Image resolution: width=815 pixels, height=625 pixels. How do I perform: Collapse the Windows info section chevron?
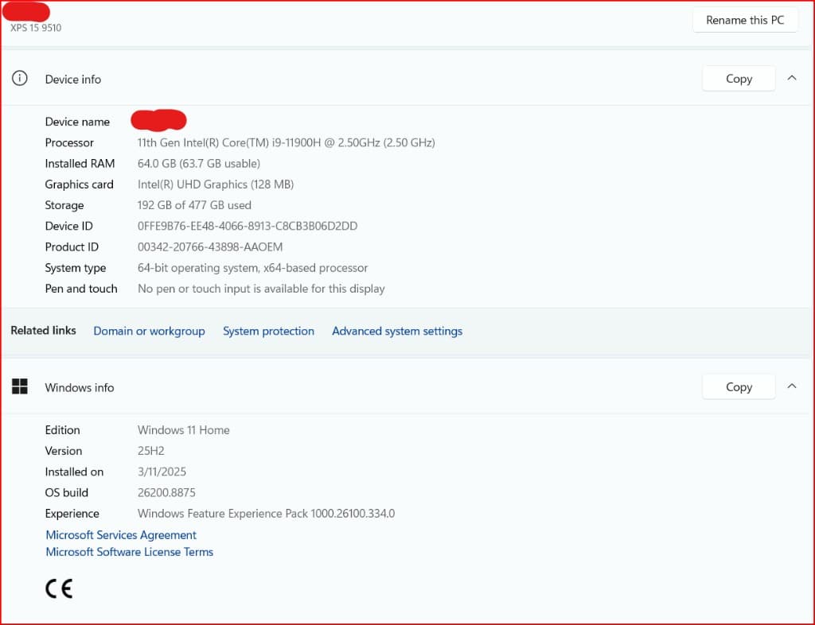point(792,386)
